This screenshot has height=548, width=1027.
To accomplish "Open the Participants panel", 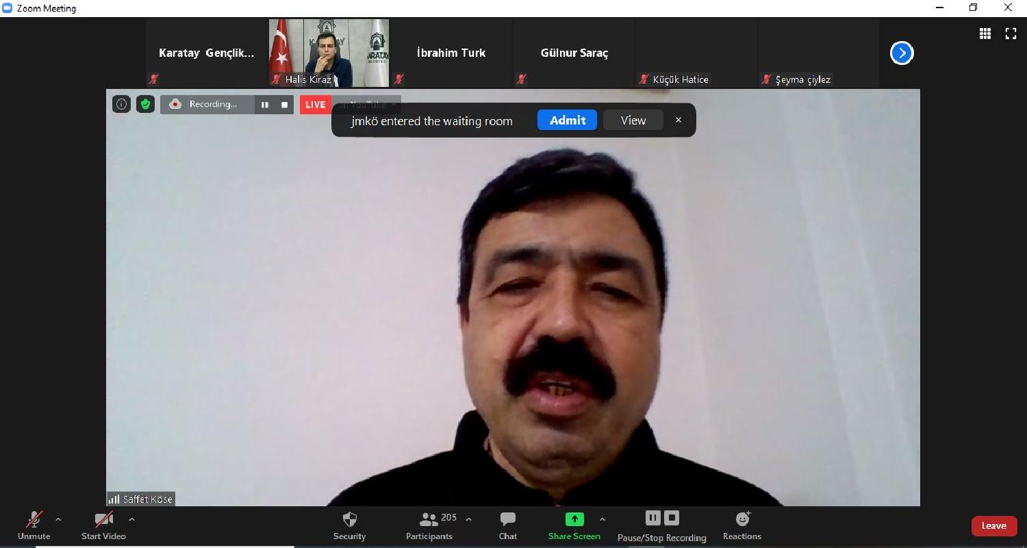I will point(429,525).
